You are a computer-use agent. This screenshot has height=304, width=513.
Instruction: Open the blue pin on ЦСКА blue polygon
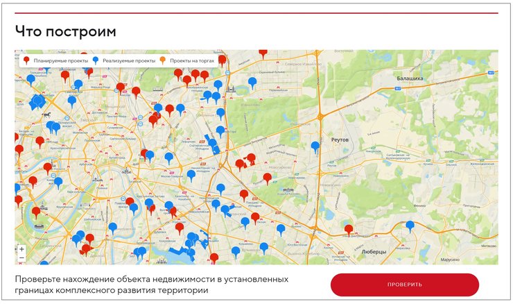coord(38,101)
